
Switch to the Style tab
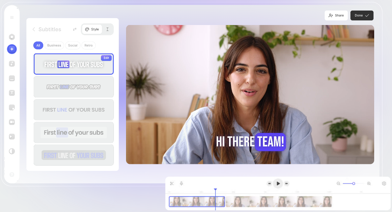[x=92, y=29]
